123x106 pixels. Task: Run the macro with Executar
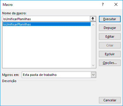110,19
